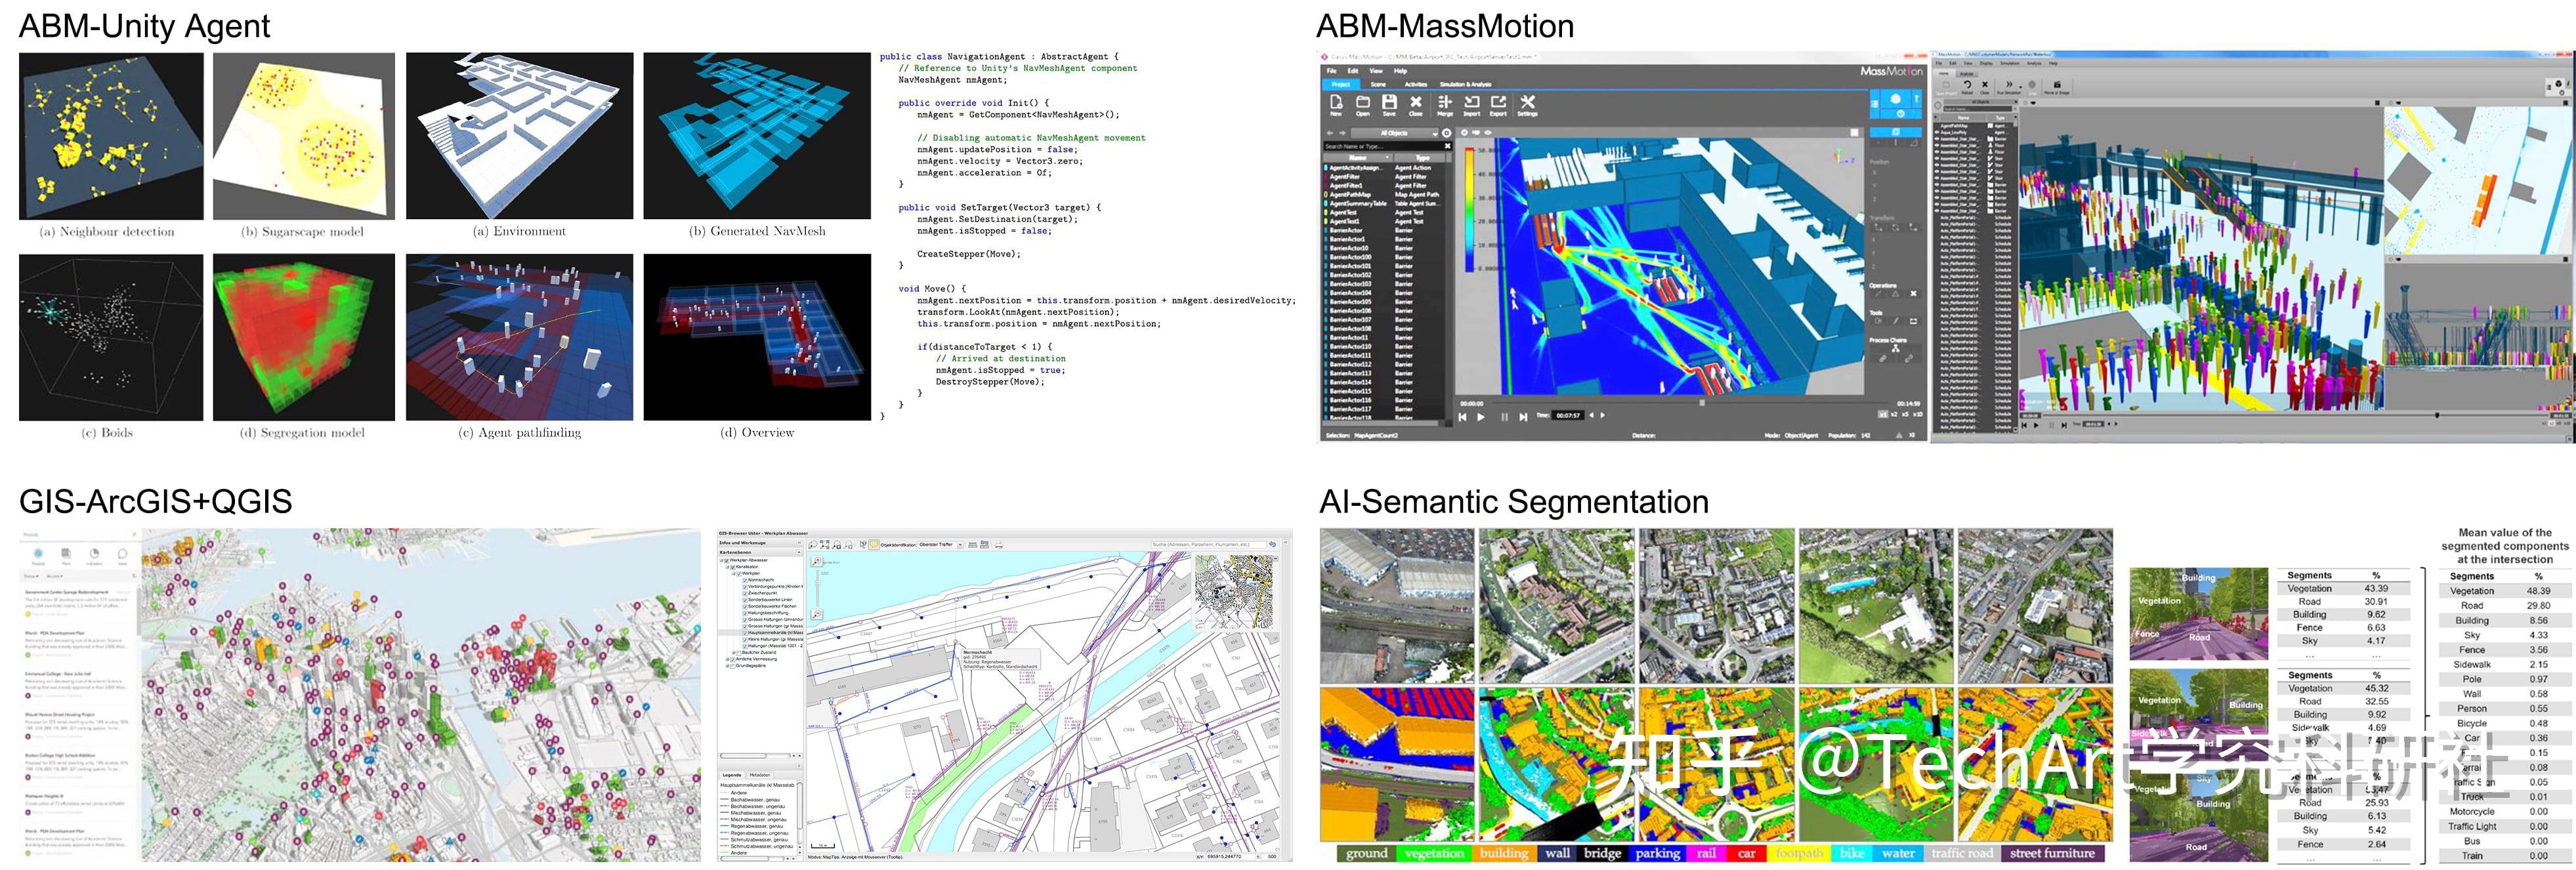
Task: Disable the Kanalisation layer visibility
Action: (733, 567)
